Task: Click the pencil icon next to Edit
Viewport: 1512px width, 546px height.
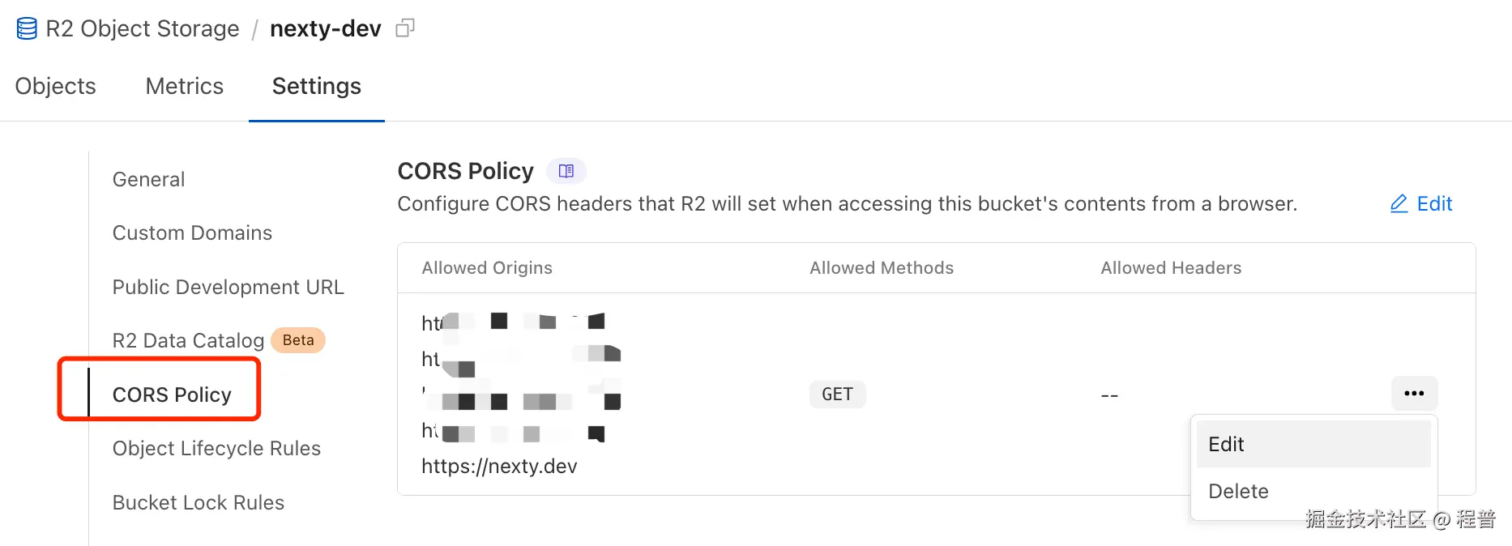Action: [x=1397, y=203]
